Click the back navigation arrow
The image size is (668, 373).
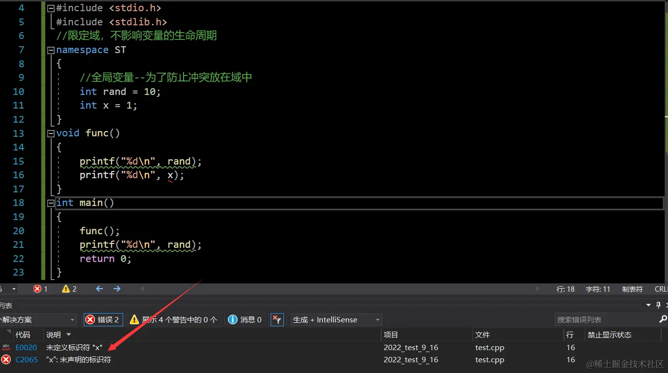99,289
